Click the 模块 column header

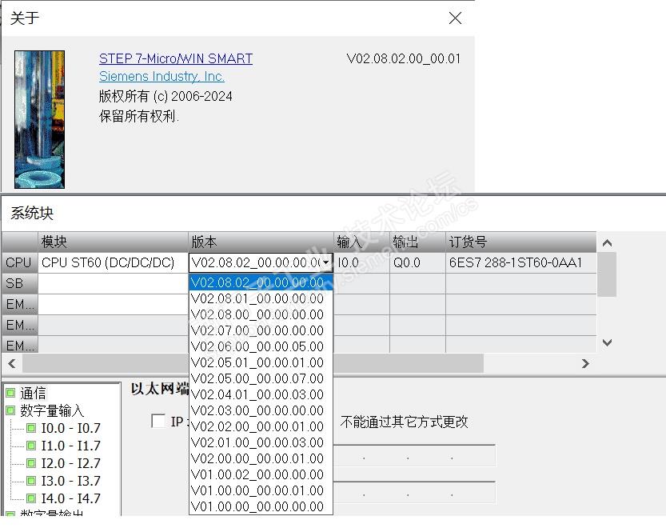point(113,242)
